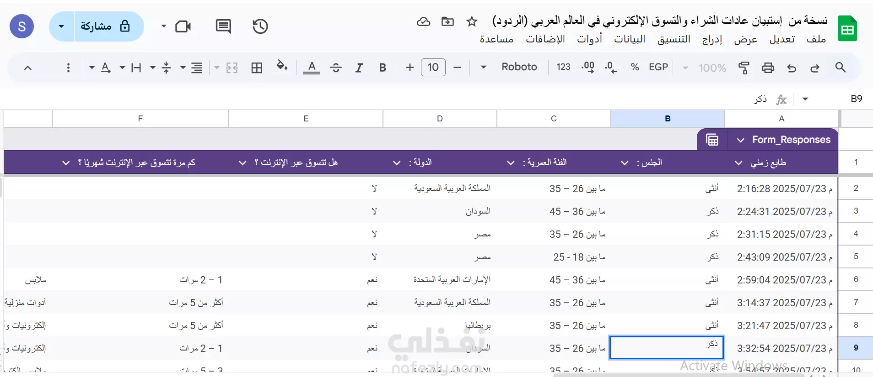Click the font size 10 field
The image size is (873, 377).
pyautogui.click(x=433, y=68)
